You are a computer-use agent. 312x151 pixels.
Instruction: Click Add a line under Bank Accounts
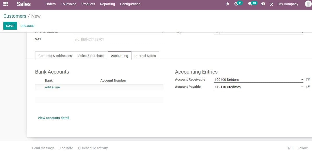(x=52, y=87)
